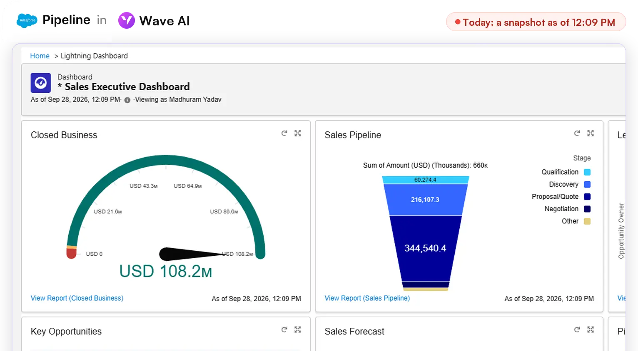Image resolution: width=638 pixels, height=351 pixels.
Task: Click the Proposal/Quote legend label
Action: pos(555,197)
